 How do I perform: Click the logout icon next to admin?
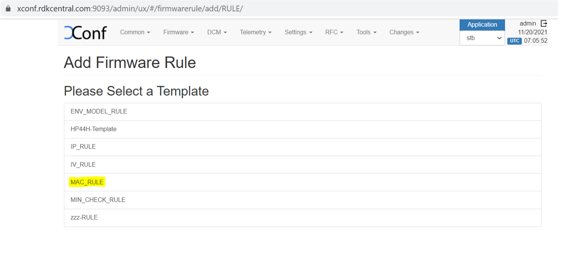click(544, 23)
